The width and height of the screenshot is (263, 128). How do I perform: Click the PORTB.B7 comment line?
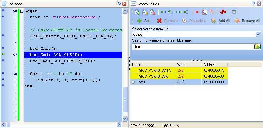76,30
